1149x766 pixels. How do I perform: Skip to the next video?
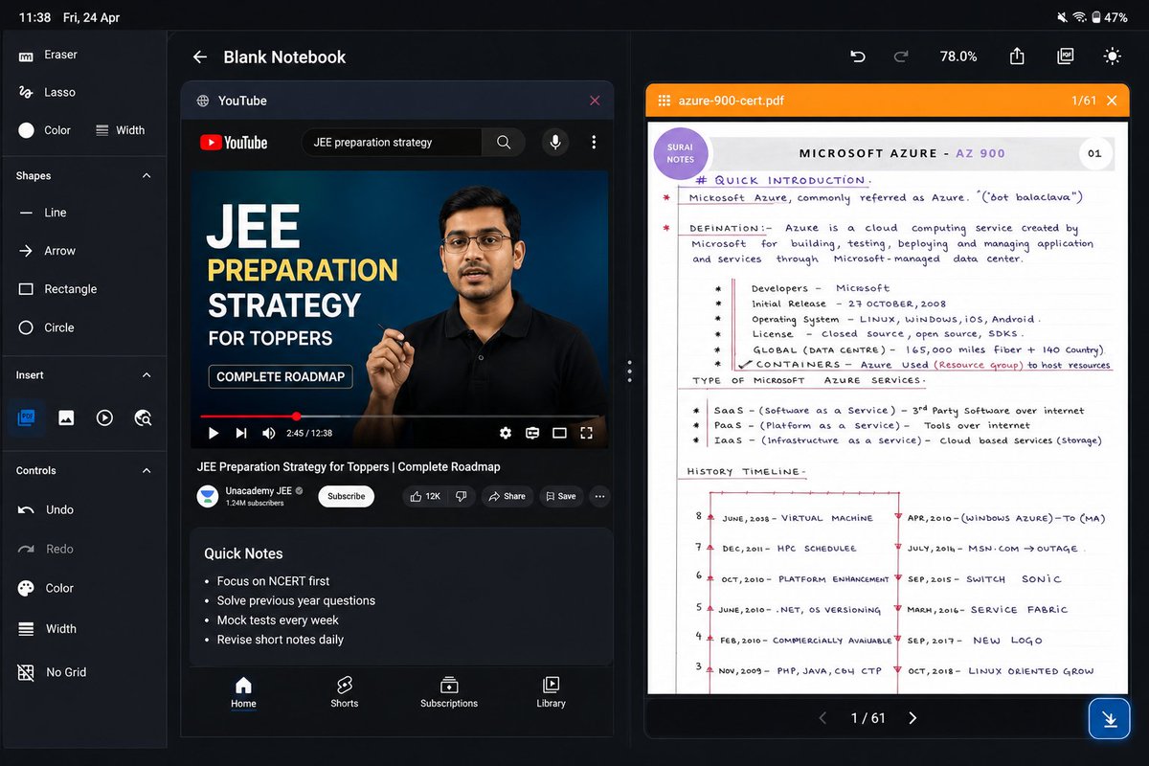[241, 433]
